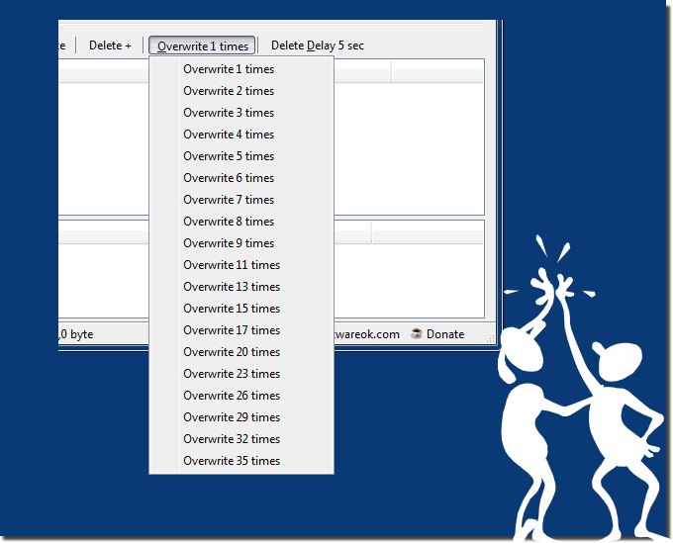The width and height of the screenshot is (673, 543).
Task: Click the Donate coffee cup icon
Action: (x=417, y=333)
